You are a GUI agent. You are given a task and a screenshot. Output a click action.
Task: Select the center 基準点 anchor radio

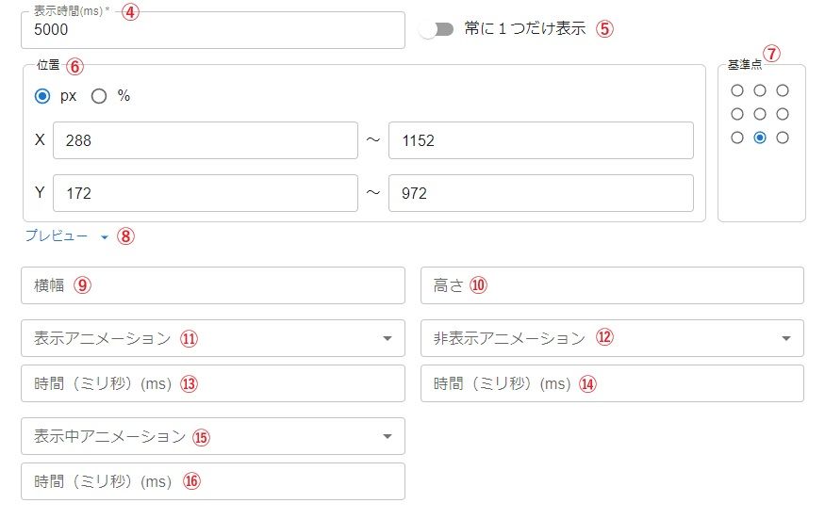pos(760,114)
